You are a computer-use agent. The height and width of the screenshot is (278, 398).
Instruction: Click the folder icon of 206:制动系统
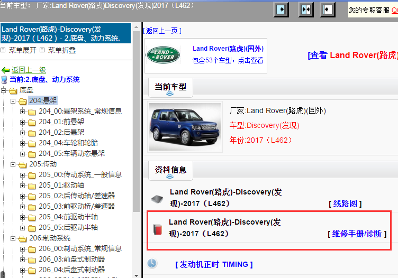click(x=22, y=239)
